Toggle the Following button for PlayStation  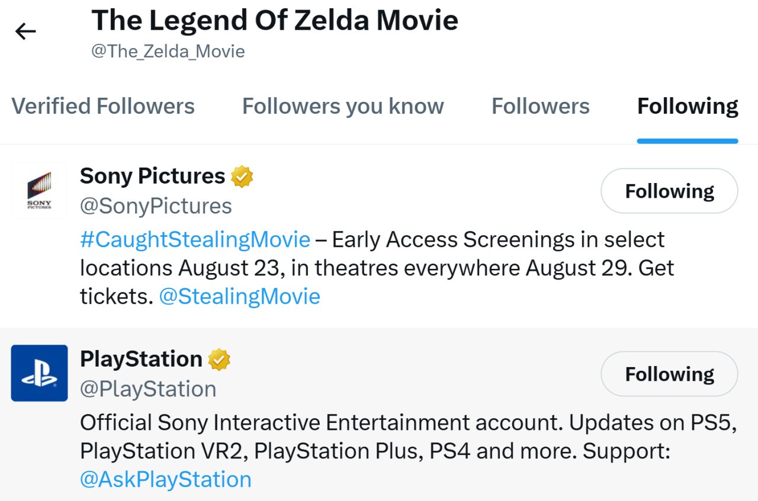(x=669, y=374)
